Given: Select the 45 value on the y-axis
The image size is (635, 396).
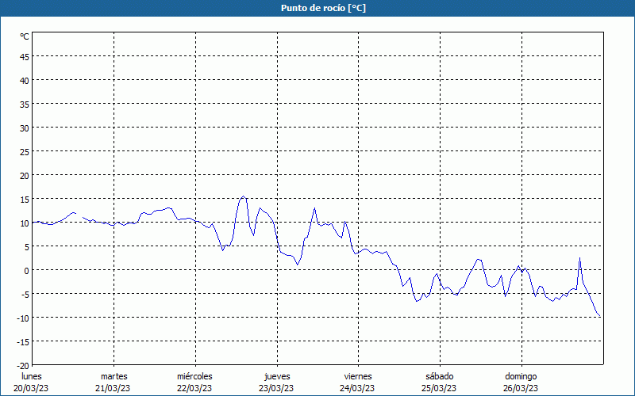Looking at the screenshot, I should [x=25, y=56].
